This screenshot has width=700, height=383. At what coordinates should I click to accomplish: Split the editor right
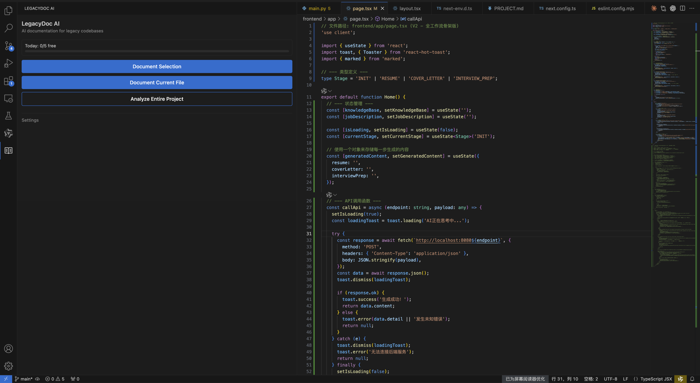tap(682, 8)
